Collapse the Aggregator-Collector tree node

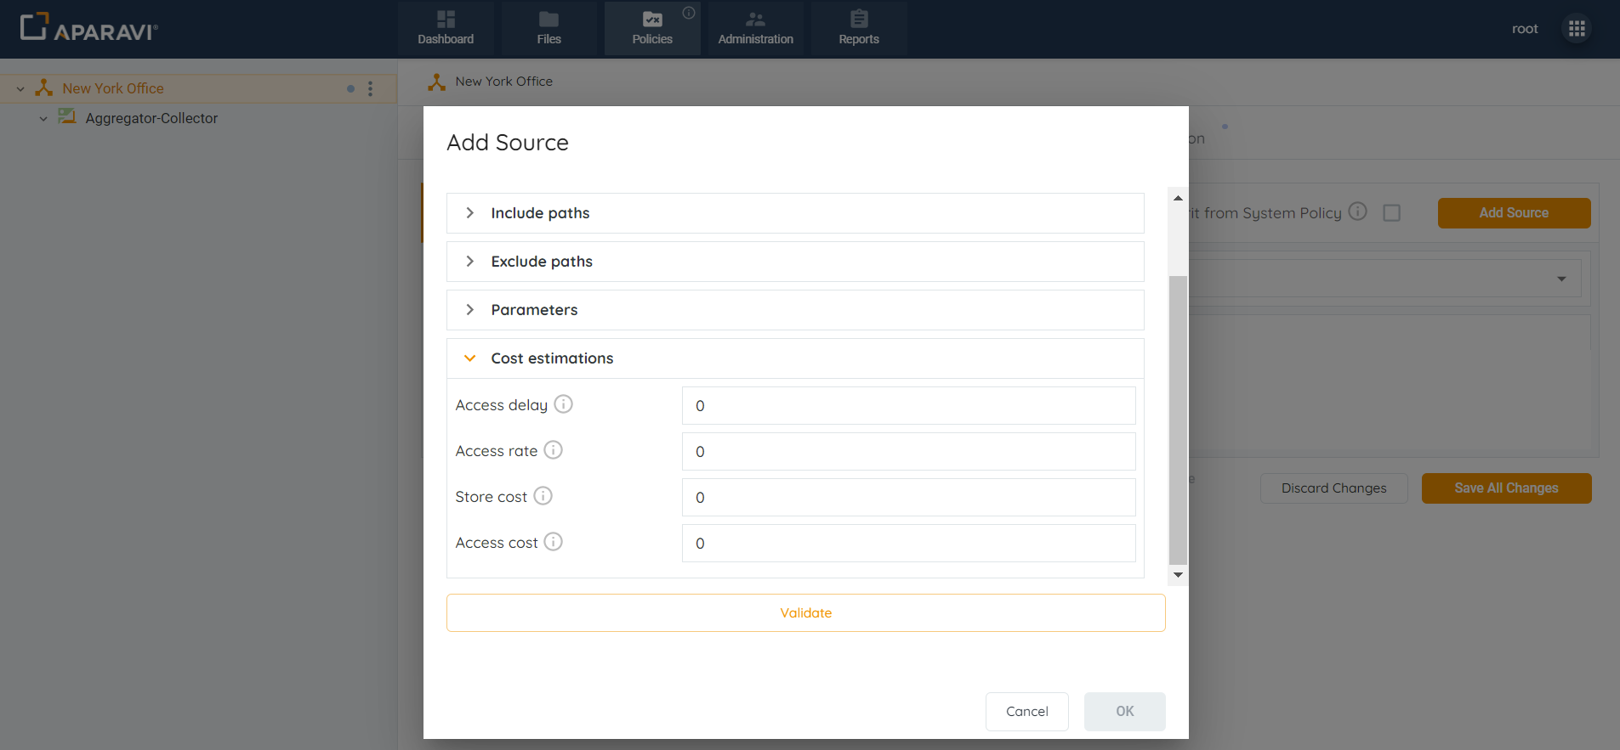(x=43, y=119)
